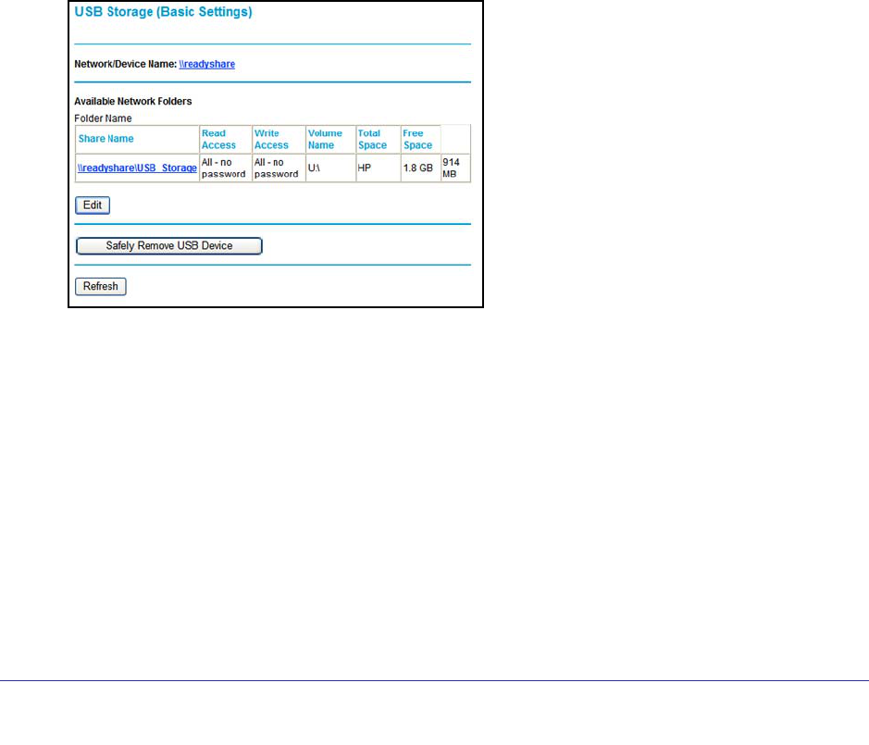Click the 914 MB cell
869x745 pixels.
pos(455,168)
